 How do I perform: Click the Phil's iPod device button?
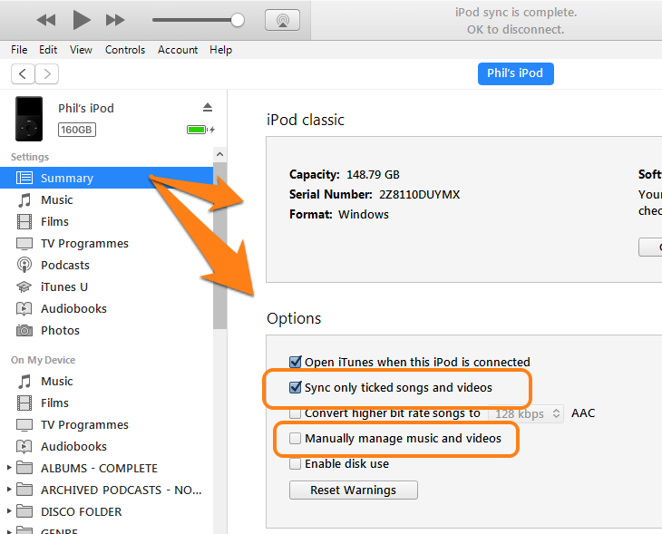tap(515, 73)
